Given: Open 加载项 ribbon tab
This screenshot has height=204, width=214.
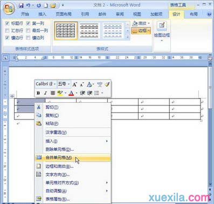Looking at the screenshot, I should tap(156, 14).
